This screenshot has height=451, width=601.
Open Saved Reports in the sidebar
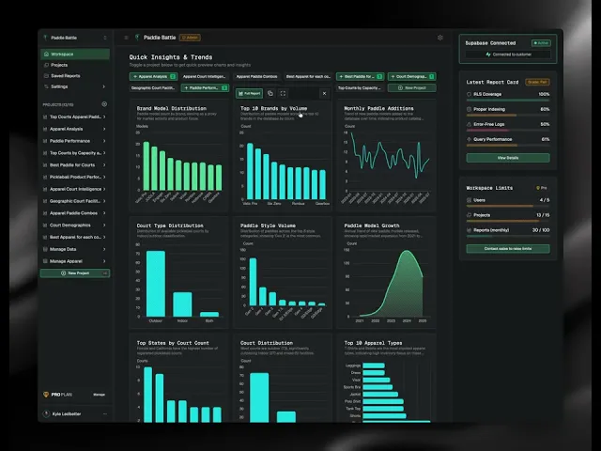coord(75,75)
